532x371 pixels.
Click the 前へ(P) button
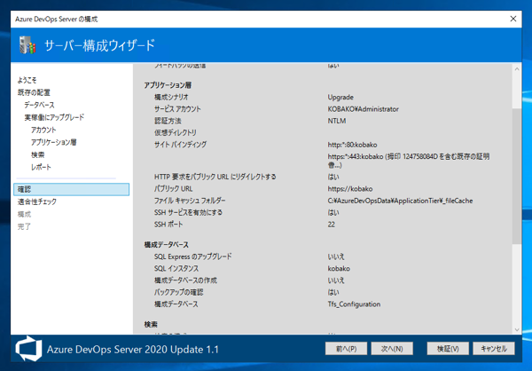[x=346, y=349]
